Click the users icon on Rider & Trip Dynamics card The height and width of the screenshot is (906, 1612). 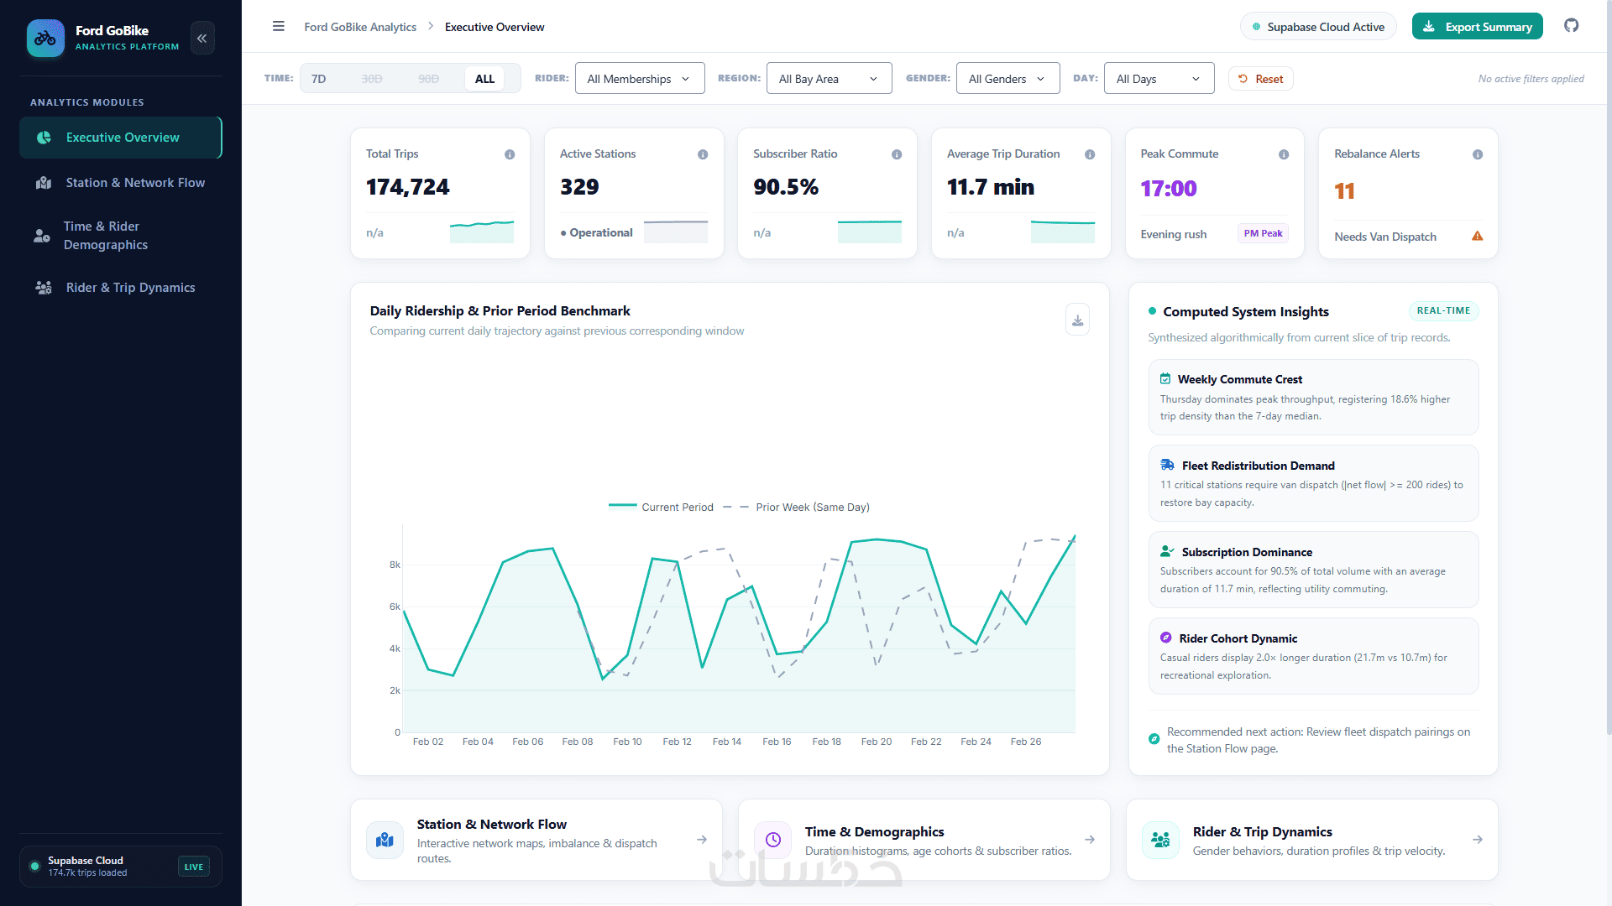(1161, 840)
